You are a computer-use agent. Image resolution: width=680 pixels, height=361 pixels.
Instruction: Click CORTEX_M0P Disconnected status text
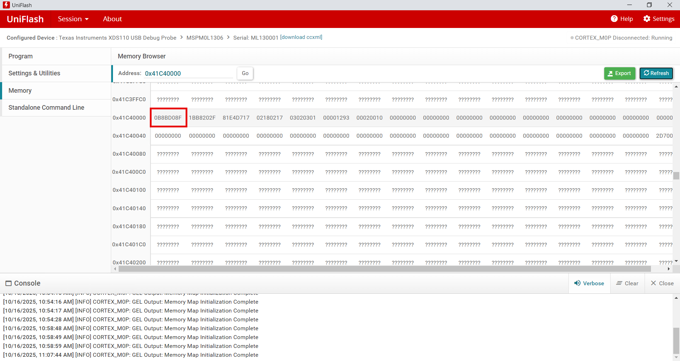click(x=623, y=38)
